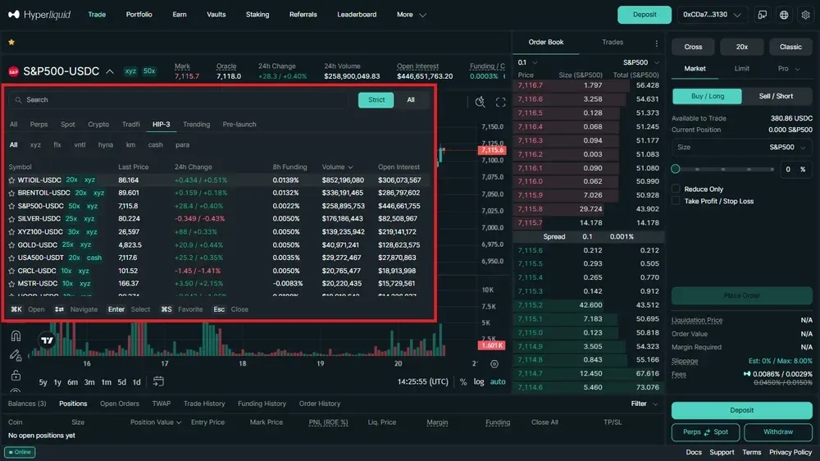The image size is (820, 461).
Task: Click the 1d chart range option
Action: click(136, 382)
